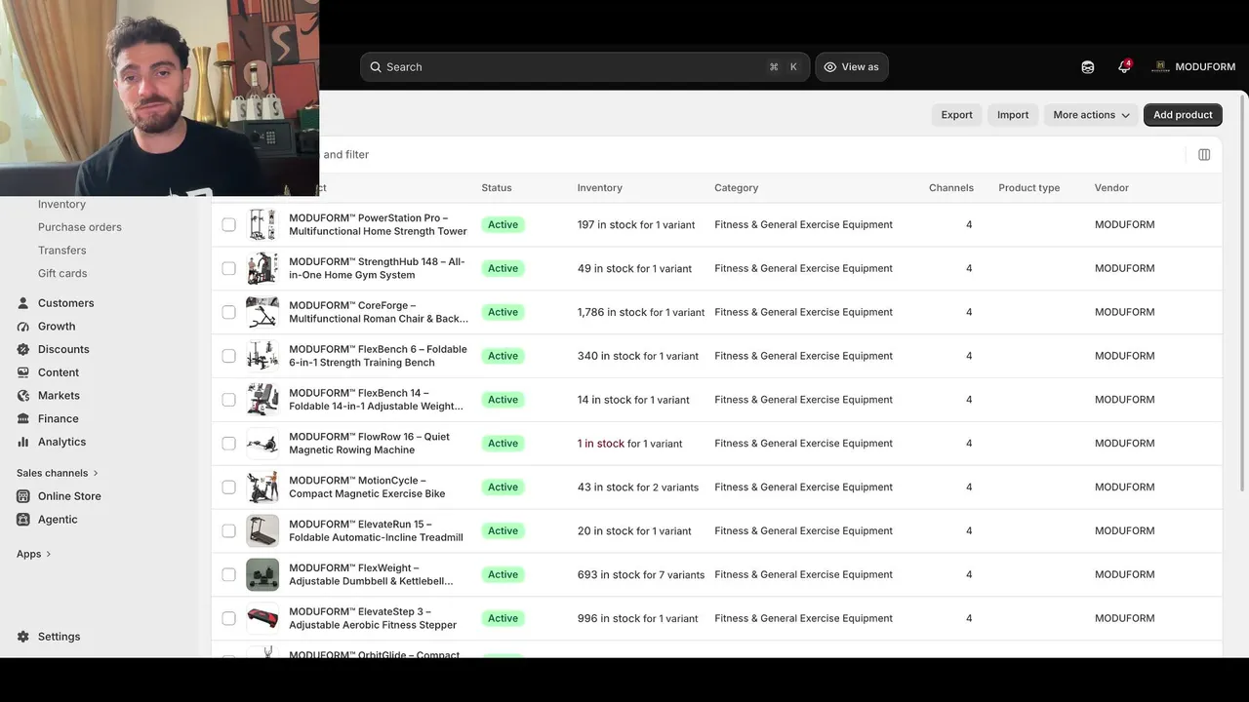Open the PowerStation Pro product thumbnail

point(262,224)
